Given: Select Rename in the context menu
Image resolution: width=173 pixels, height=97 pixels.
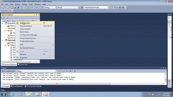Looking at the screenshot, I should (35, 54).
